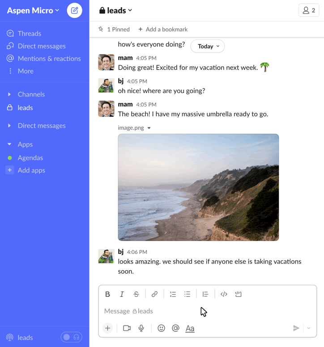Collapse the Apps section
324x347 pixels.
tap(9, 144)
